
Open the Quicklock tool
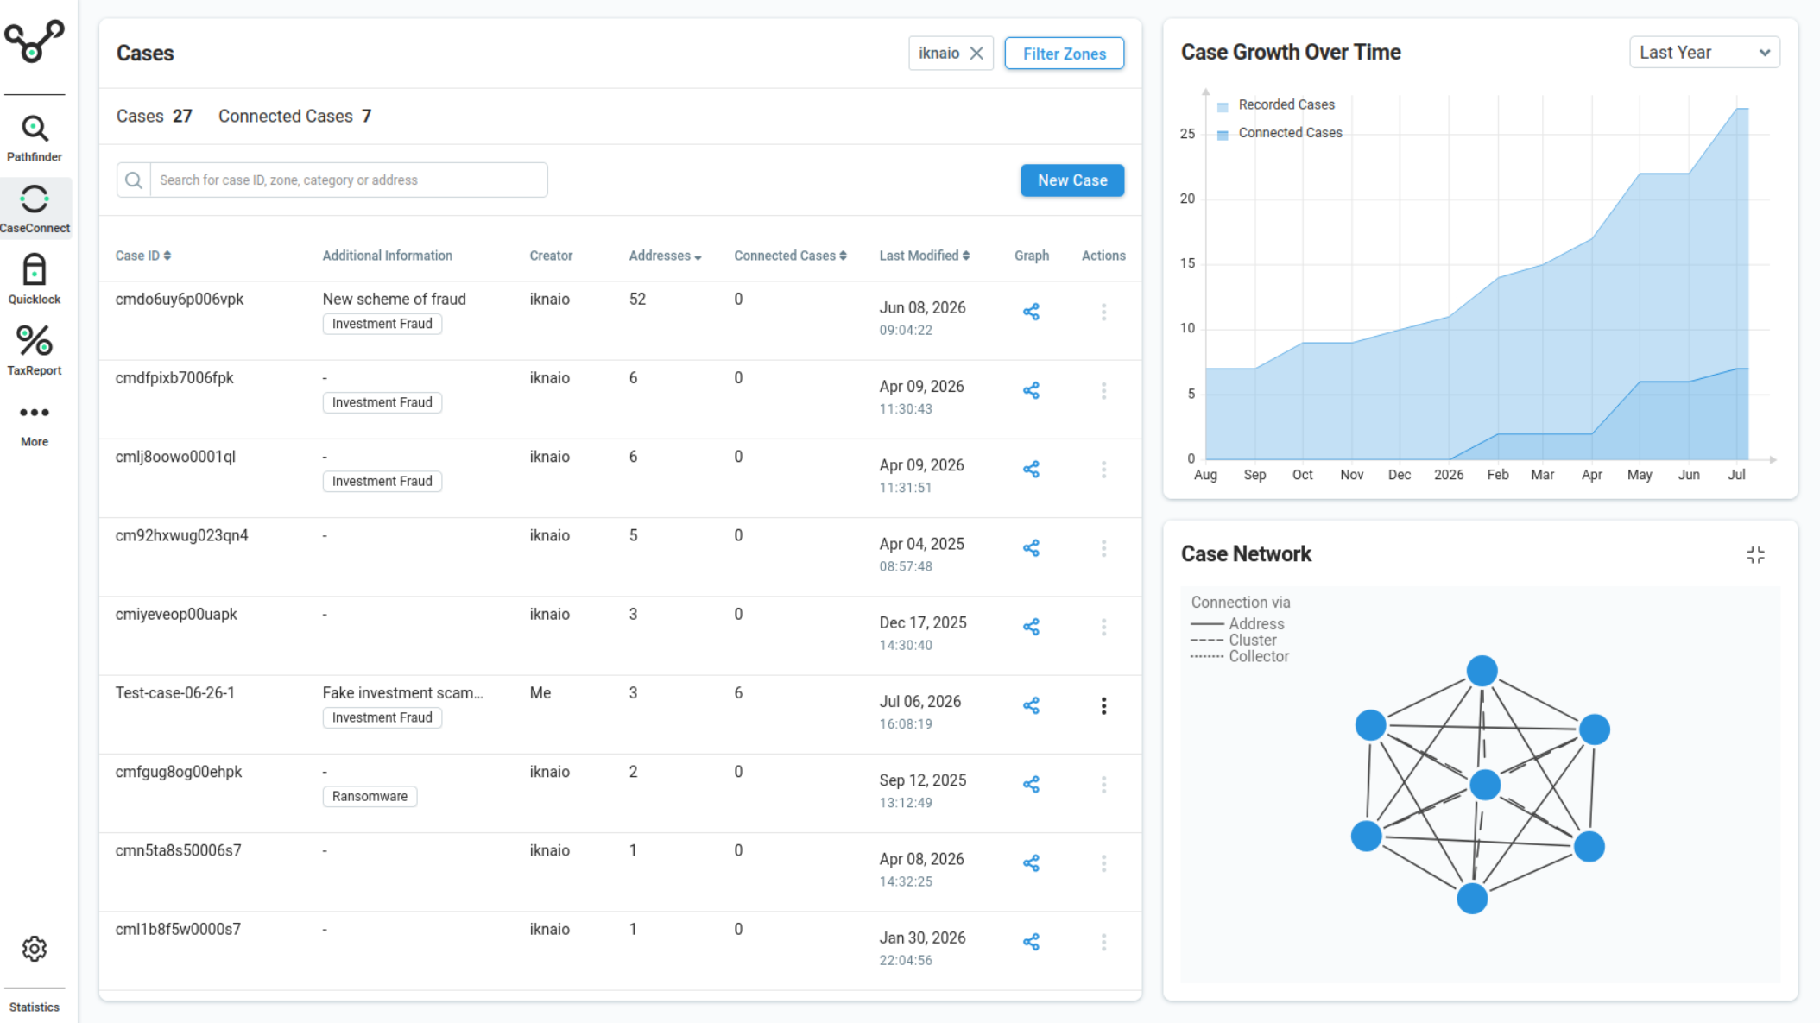(x=35, y=280)
